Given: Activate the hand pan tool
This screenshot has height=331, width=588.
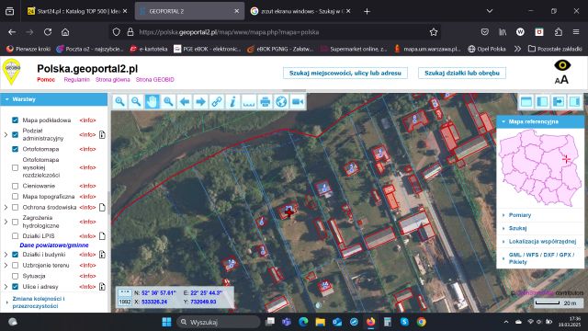Looking at the screenshot, I should pos(153,102).
